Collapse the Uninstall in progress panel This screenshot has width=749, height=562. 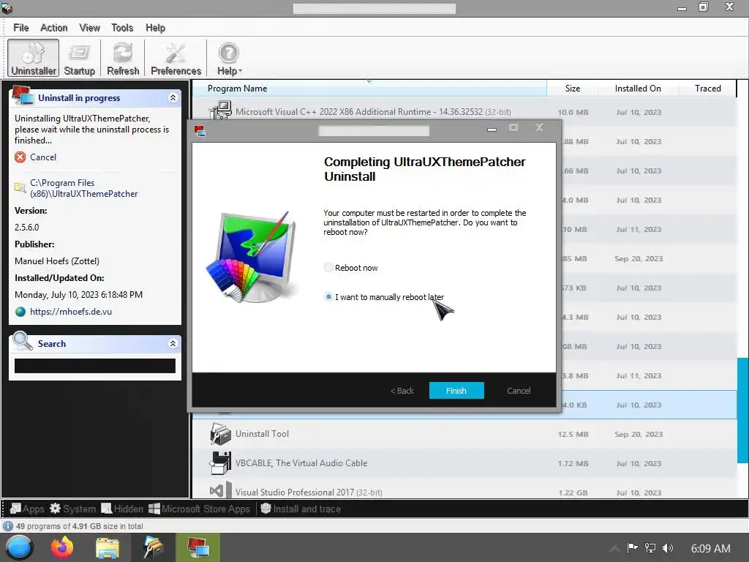pyautogui.click(x=173, y=97)
